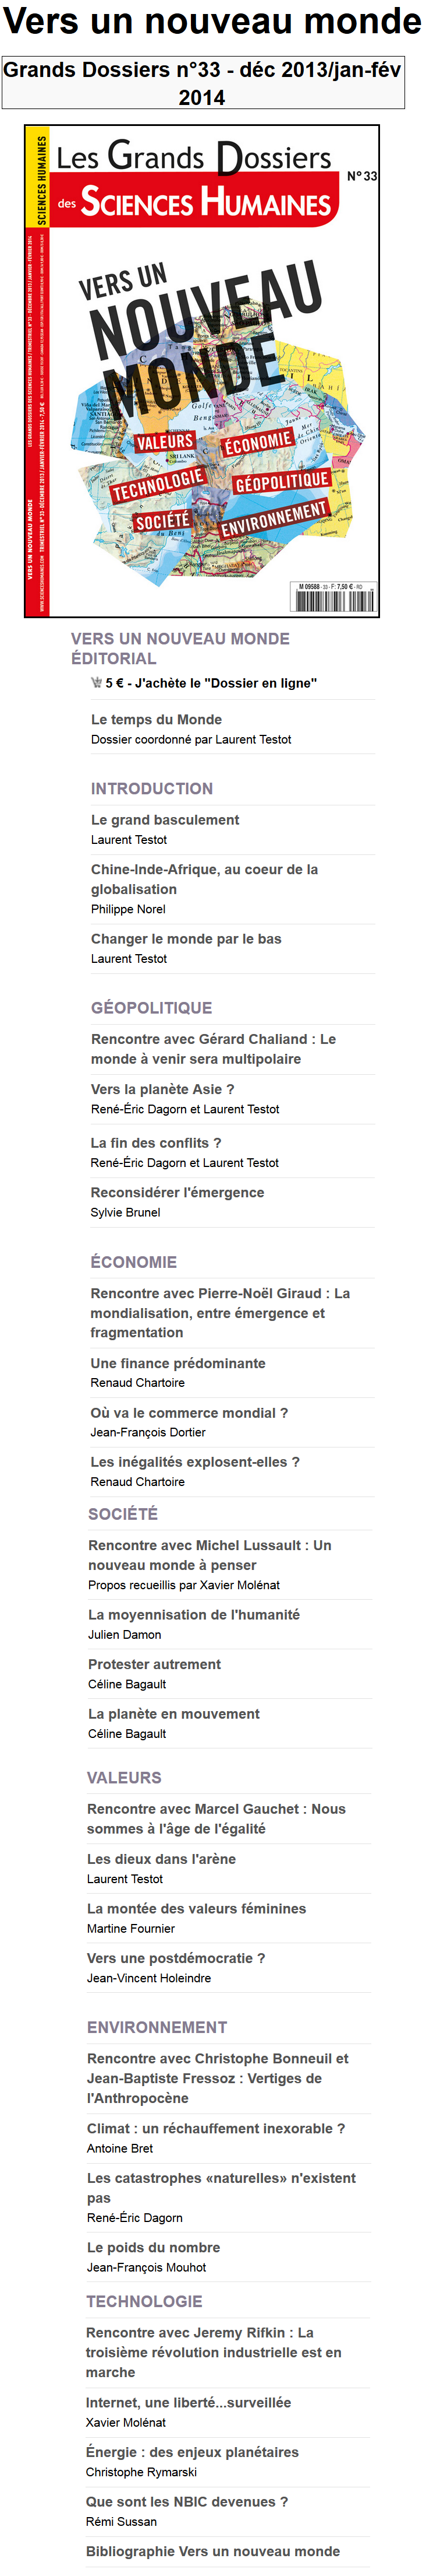Open the Gérard Chaliand interview link
This screenshot has height=2576, width=433.
[x=212, y=1048]
